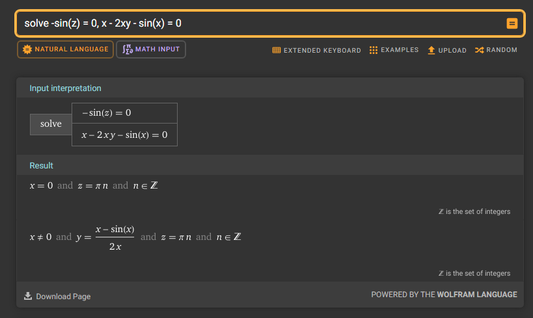Click the Download Page link

[x=63, y=297]
